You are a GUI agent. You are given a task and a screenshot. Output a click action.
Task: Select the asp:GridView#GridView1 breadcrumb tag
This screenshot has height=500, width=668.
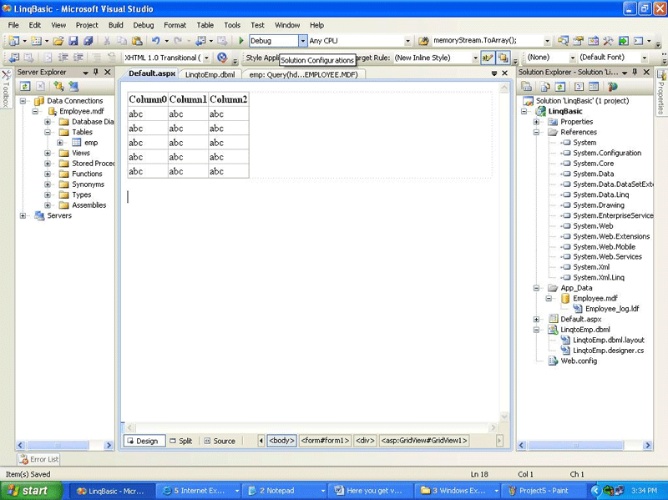(424, 441)
